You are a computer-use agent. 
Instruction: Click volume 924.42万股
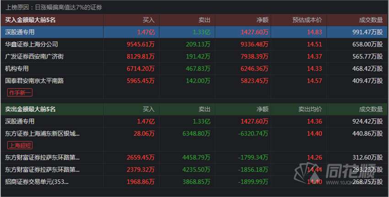367,121
